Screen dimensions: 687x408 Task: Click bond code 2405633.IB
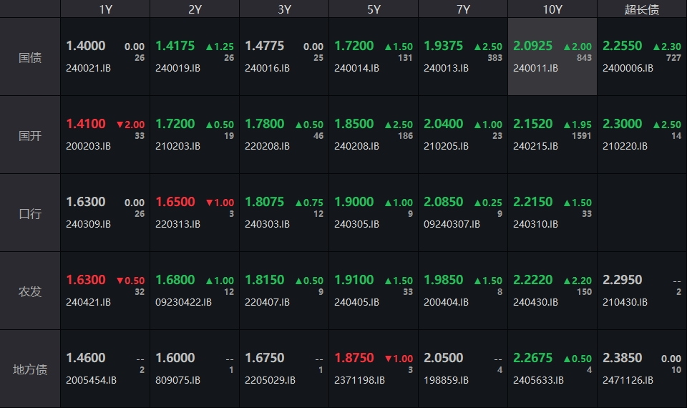pos(538,380)
